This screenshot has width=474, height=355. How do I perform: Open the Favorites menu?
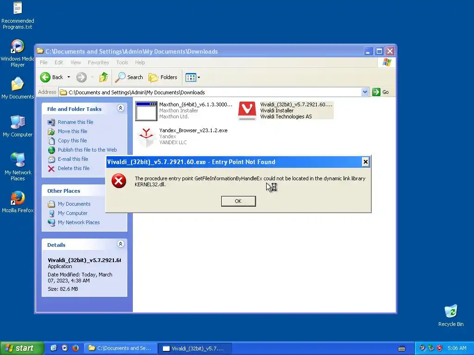coord(98,62)
